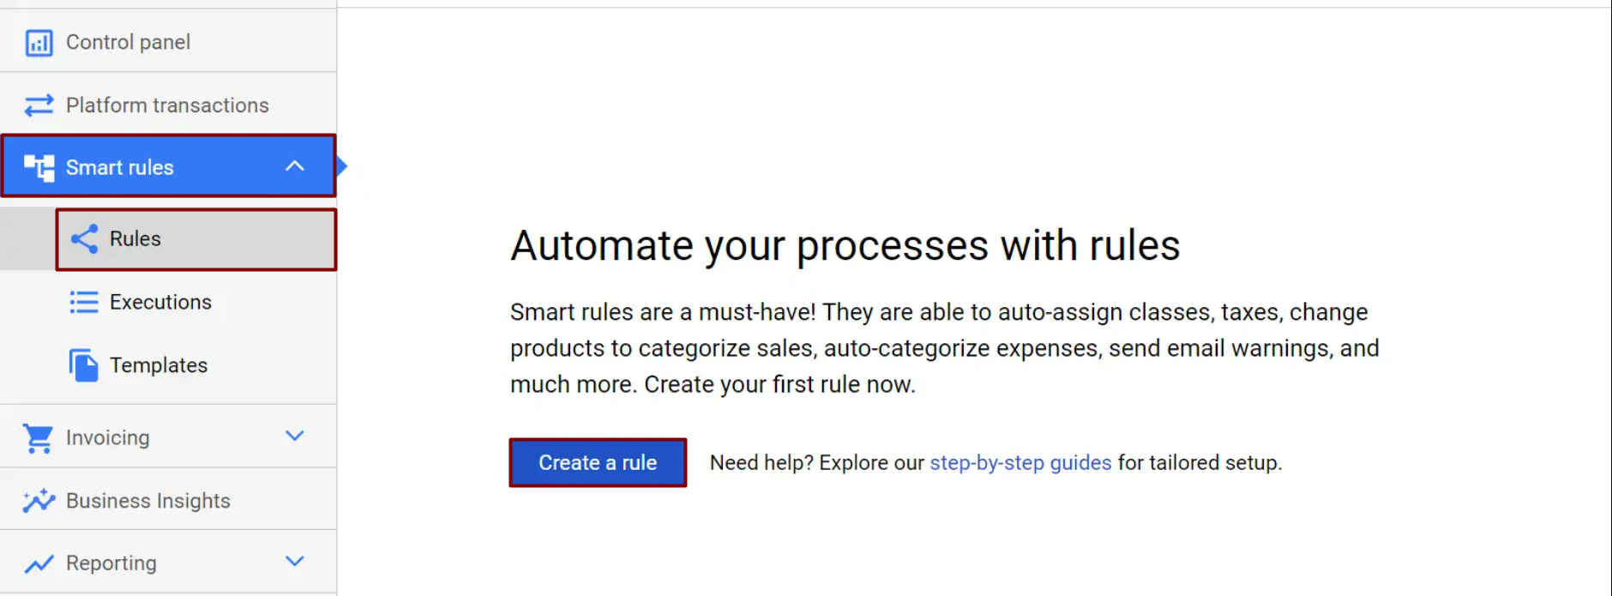Click the Business Insights sparkle icon
This screenshot has width=1612, height=596.
[39, 501]
